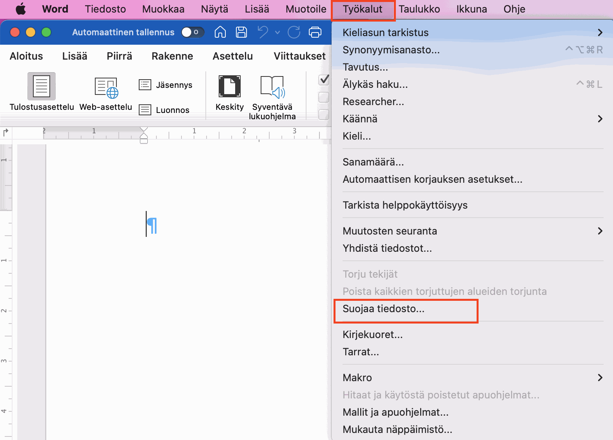Expand Kieliasun tarkistus submenu
This screenshot has height=440, width=613.
click(472, 33)
